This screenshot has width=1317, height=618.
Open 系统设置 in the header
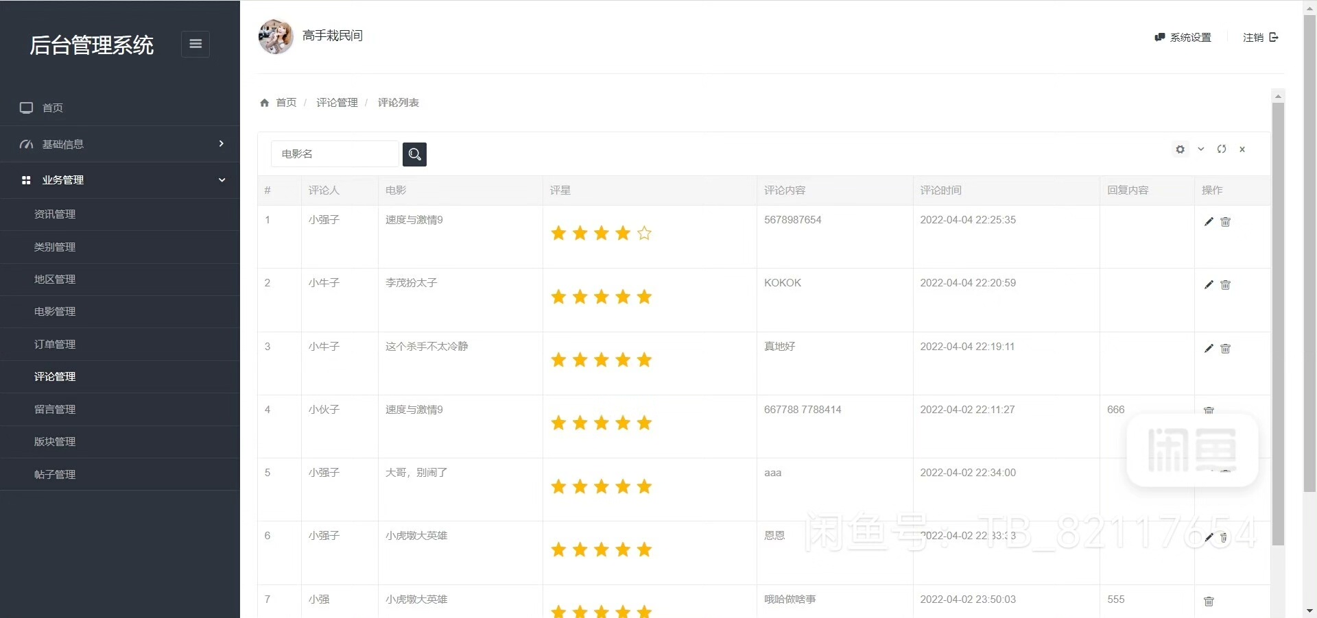click(1183, 38)
